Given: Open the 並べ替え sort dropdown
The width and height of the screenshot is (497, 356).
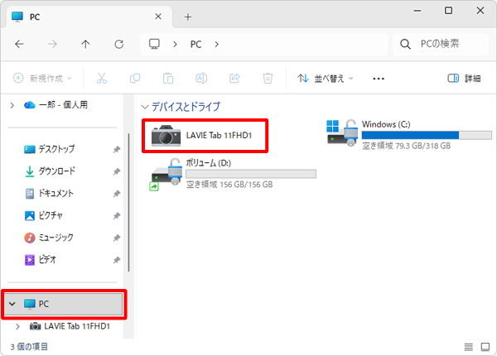Looking at the screenshot, I should (326, 78).
